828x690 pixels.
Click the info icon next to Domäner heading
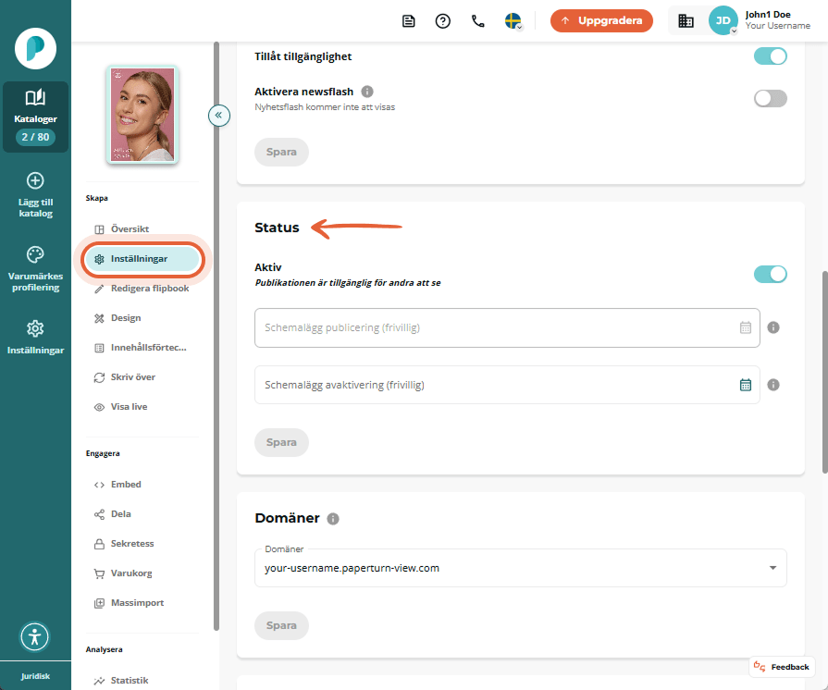click(333, 519)
